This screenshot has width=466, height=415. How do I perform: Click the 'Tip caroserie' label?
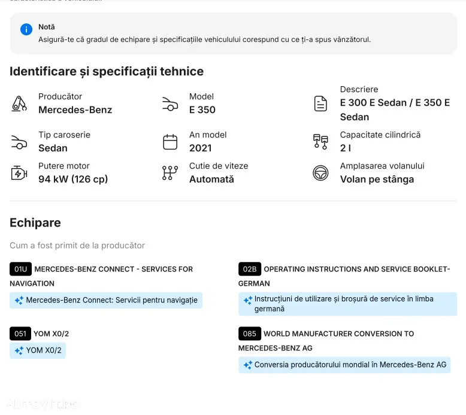[x=64, y=135]
